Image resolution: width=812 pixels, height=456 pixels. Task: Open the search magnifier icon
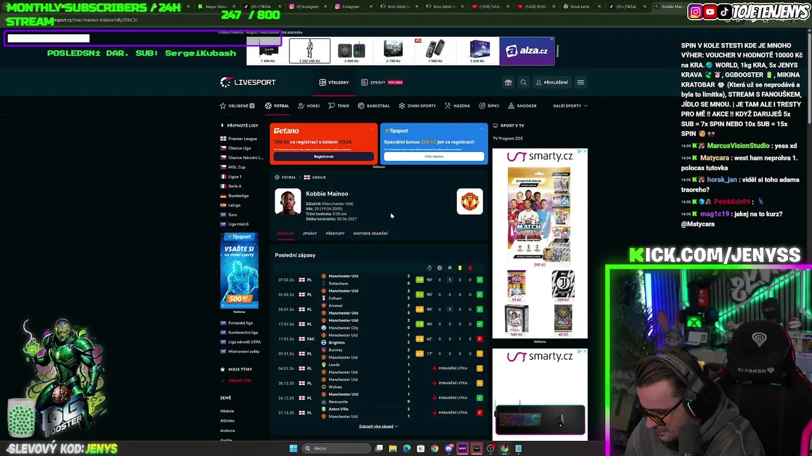coord(523,82)
